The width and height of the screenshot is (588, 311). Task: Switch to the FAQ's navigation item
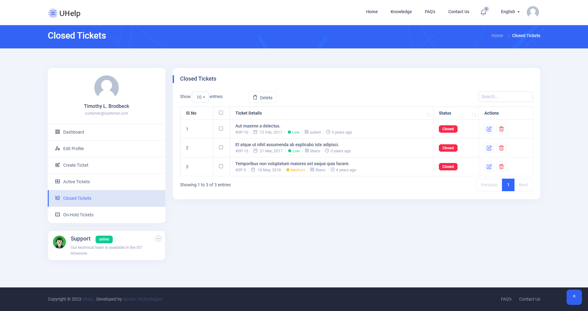click(430, 12)
